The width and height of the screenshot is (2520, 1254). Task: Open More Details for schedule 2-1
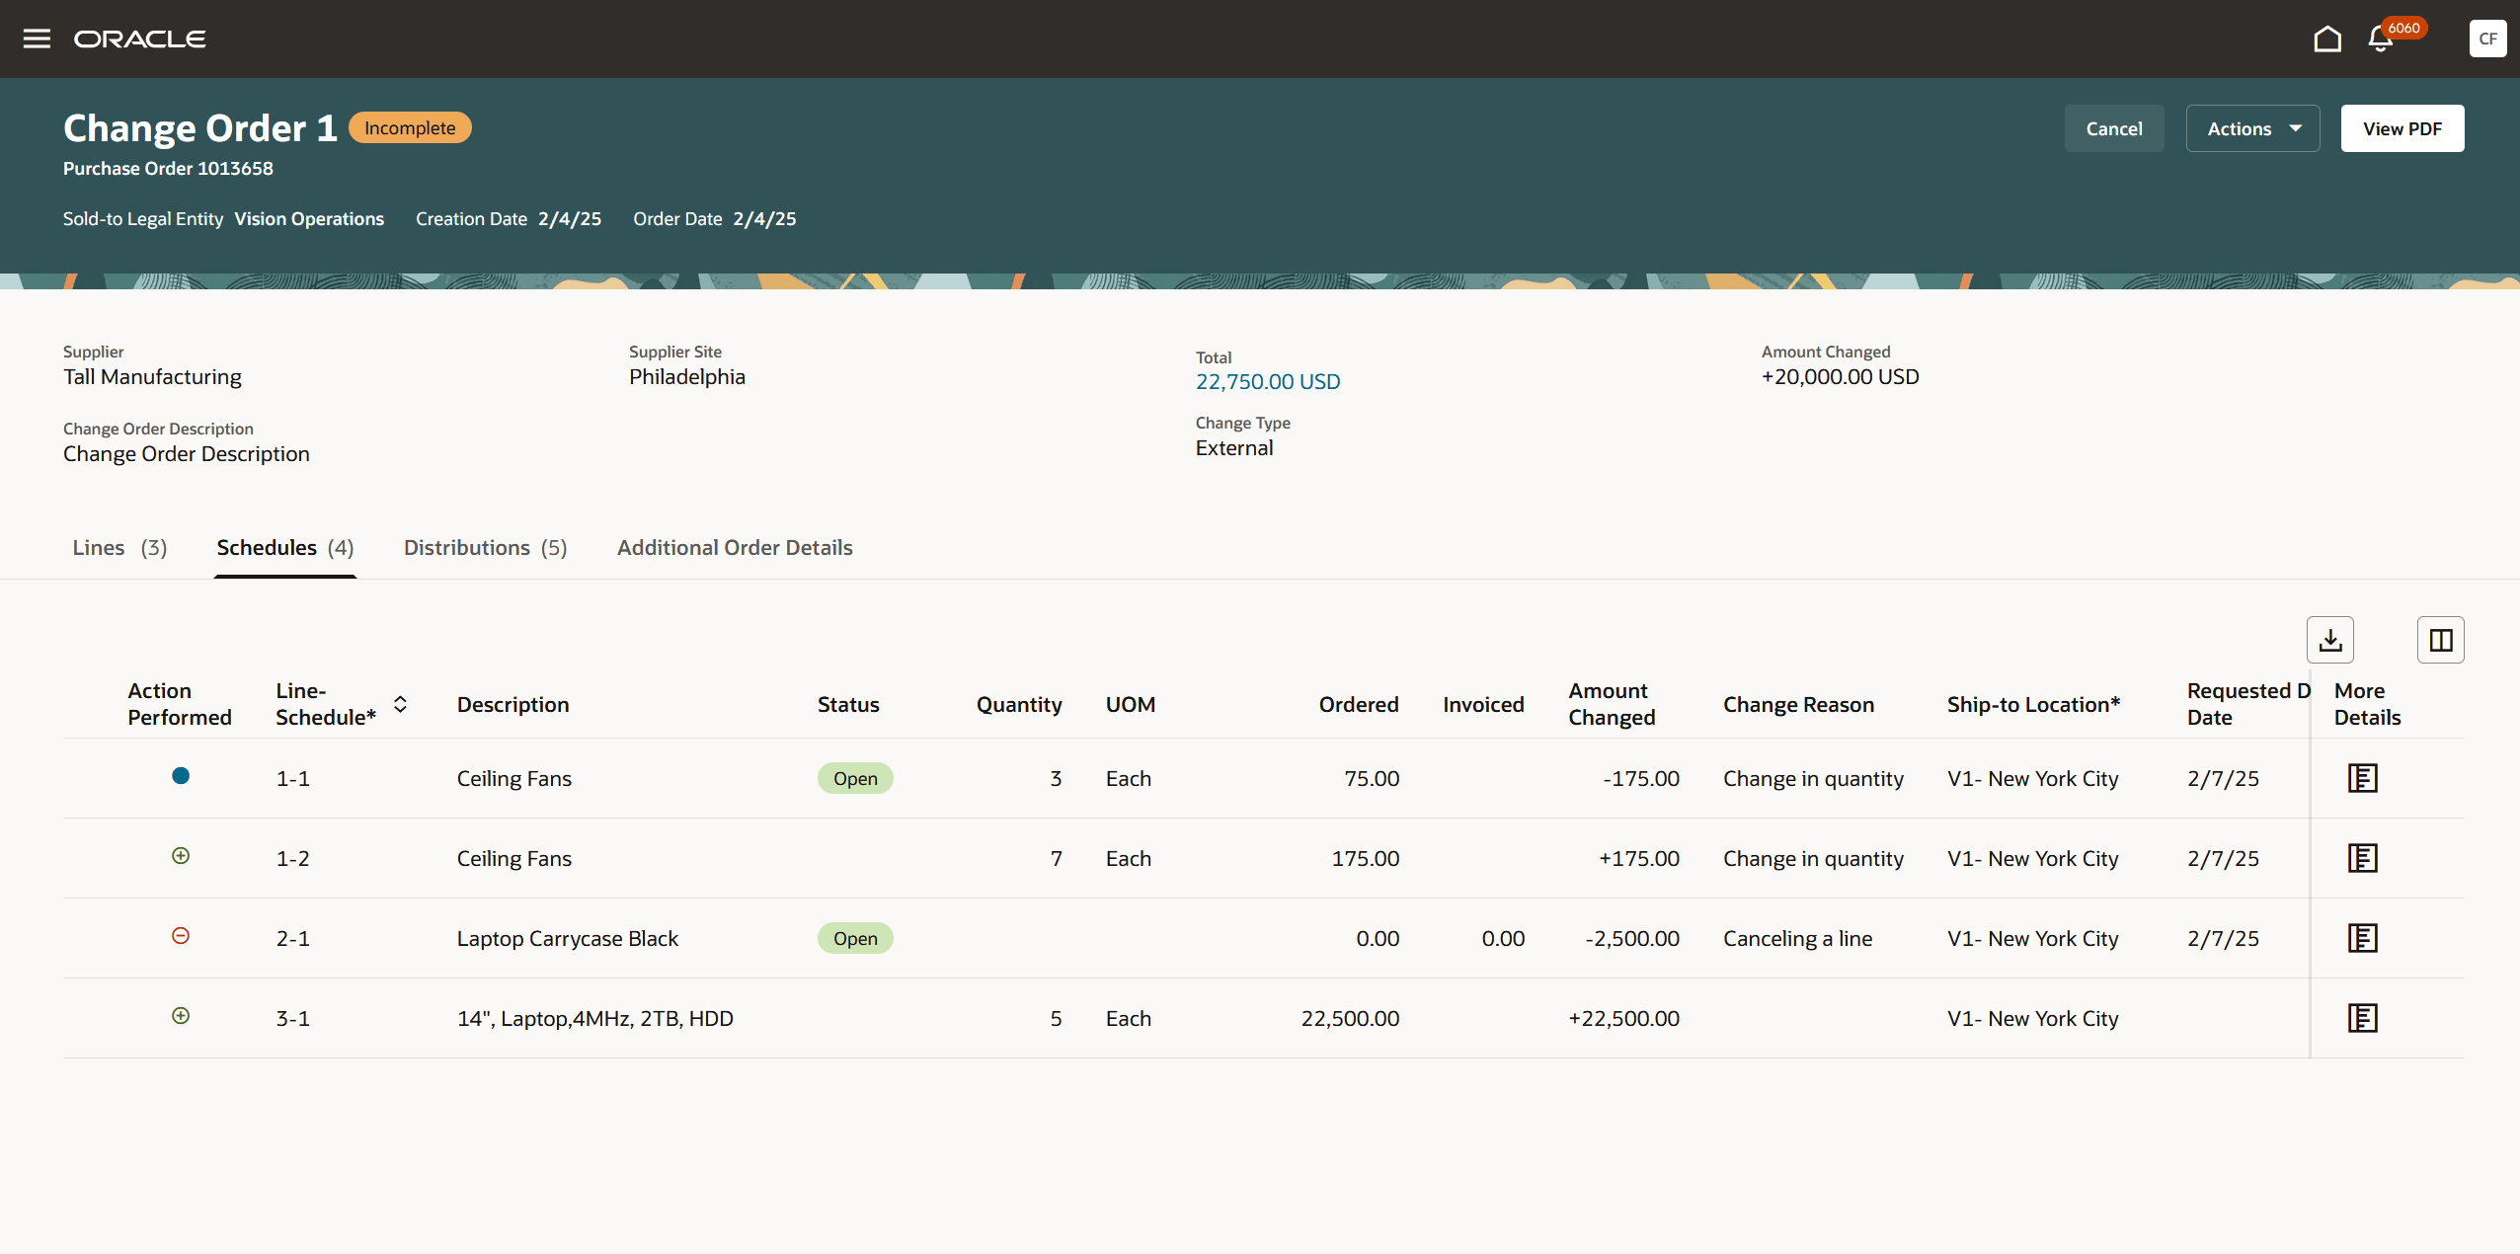[2361, 938]
